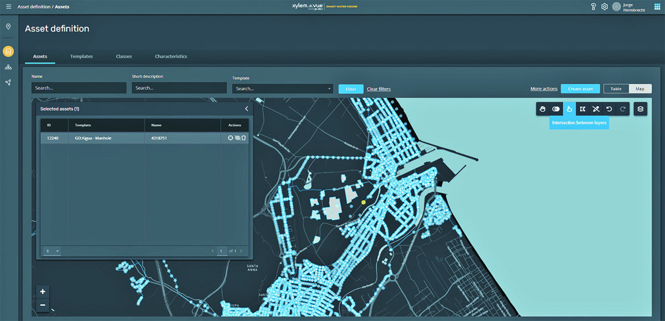Viewport: 665px width, 321px height.
Task: Select the pan hand map tool
Action: [x=543, y=109]
